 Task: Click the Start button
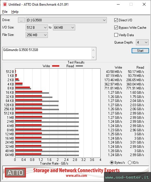140,51
